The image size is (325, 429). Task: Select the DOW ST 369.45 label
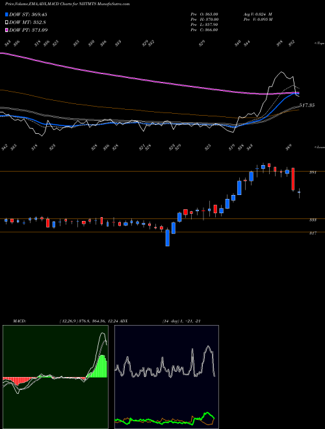[x=28, y=14]
